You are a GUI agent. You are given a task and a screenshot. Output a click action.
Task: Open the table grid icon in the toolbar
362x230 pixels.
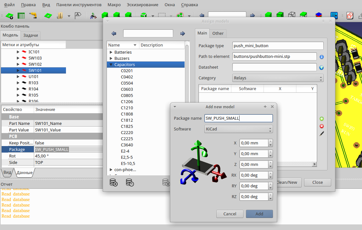(20, 15)
